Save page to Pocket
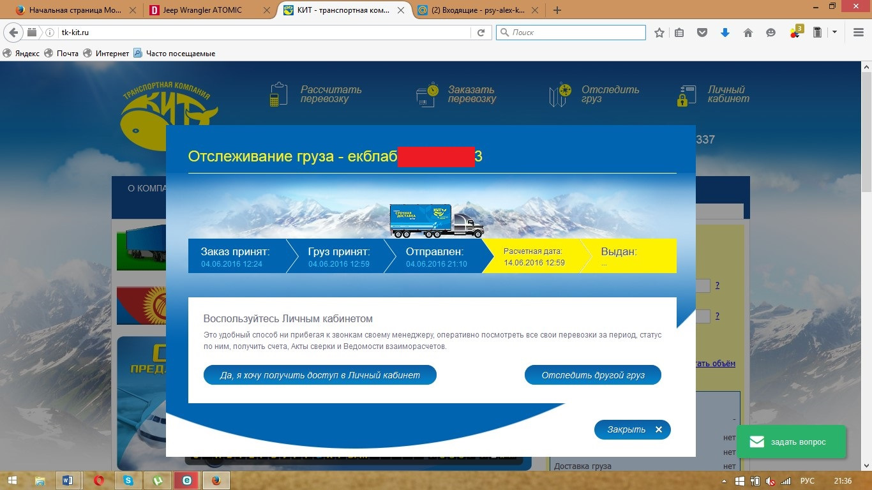The image size is (872, 490). (x=702, y=33)
